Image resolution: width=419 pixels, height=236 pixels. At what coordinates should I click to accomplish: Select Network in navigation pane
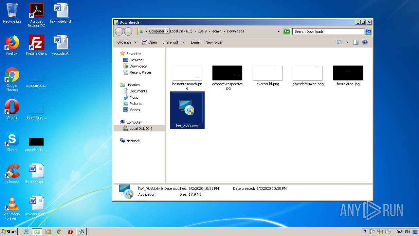130,141
